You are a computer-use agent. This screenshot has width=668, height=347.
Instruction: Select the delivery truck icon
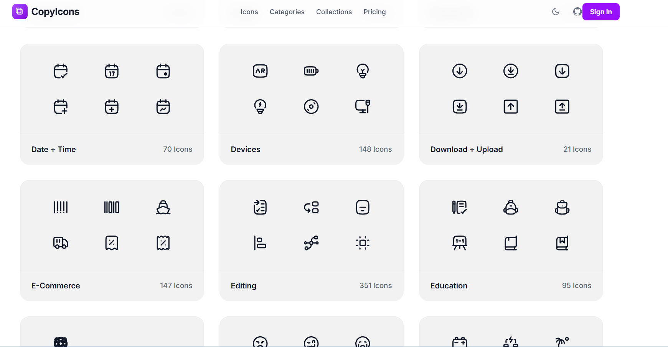(x=61, y=243)
